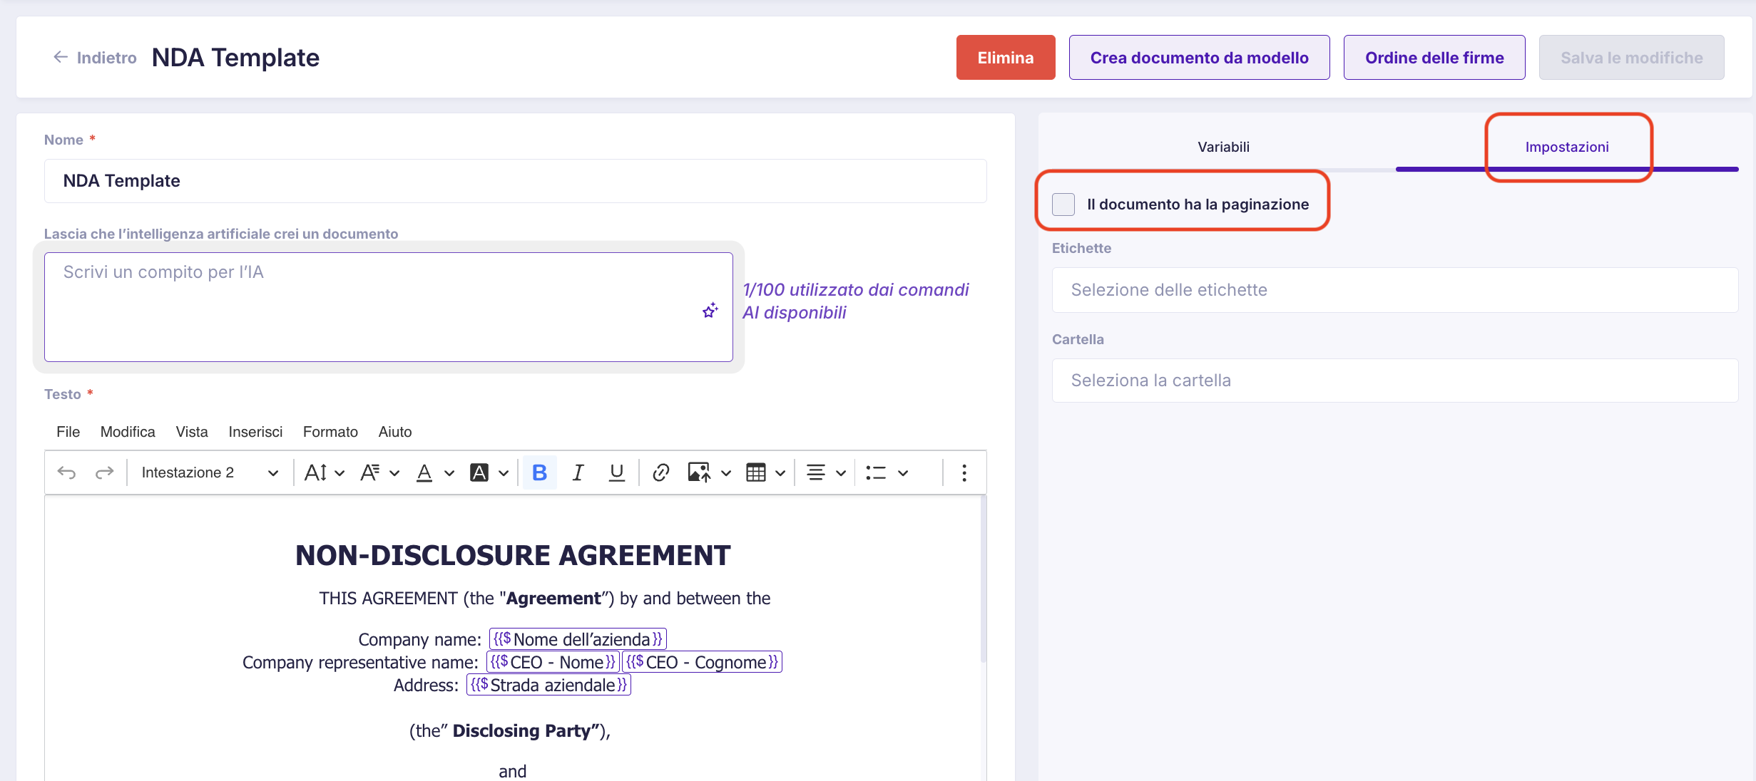Enable 'Il documento ha la paginazione' checkbox
Viewport: 1756px width, 781px height.
click(1063, 205)
